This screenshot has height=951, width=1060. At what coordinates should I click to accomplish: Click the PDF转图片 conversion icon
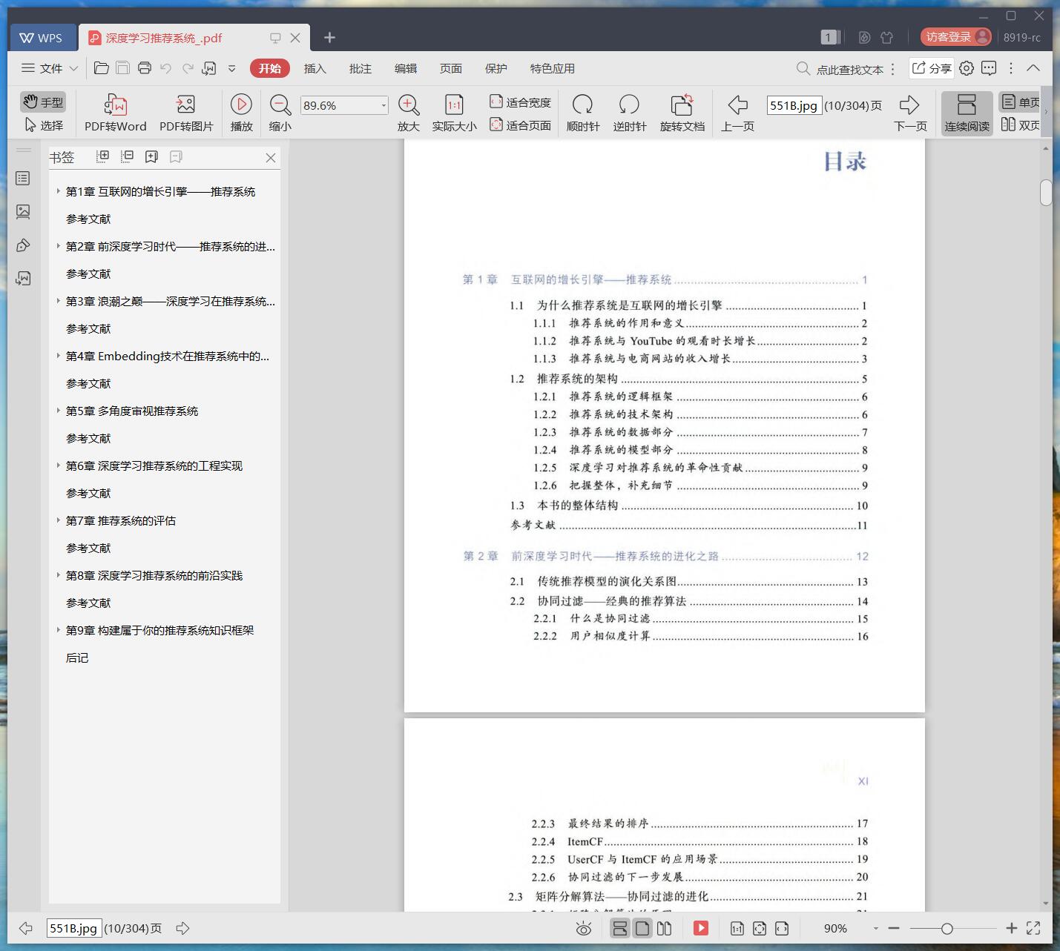[x=185, y=105]
